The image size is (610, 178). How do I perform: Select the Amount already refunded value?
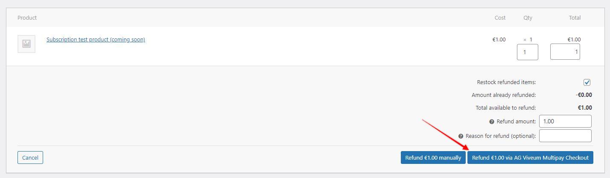[x=584, y=95]
